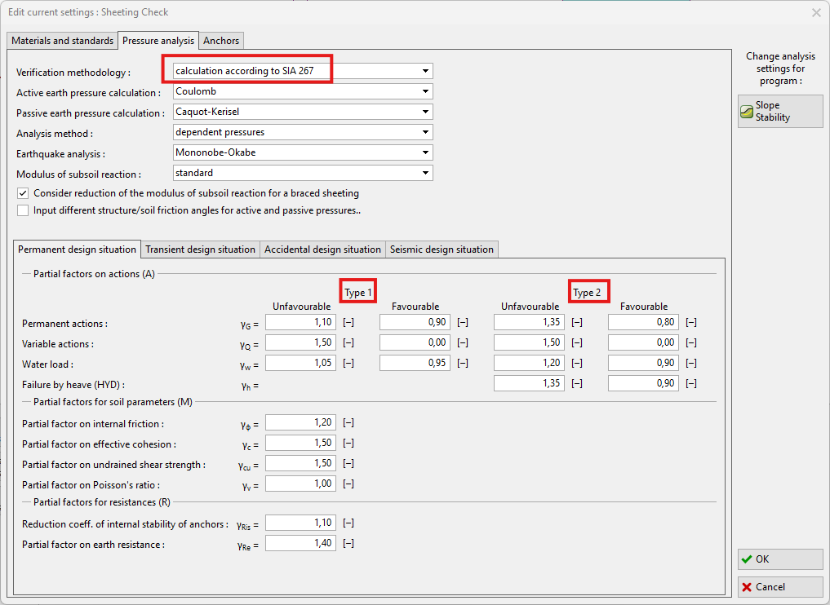This screenshot has height=605, width=830.
Task: Select the Transient design situation tab
Action: pos(200,250)
